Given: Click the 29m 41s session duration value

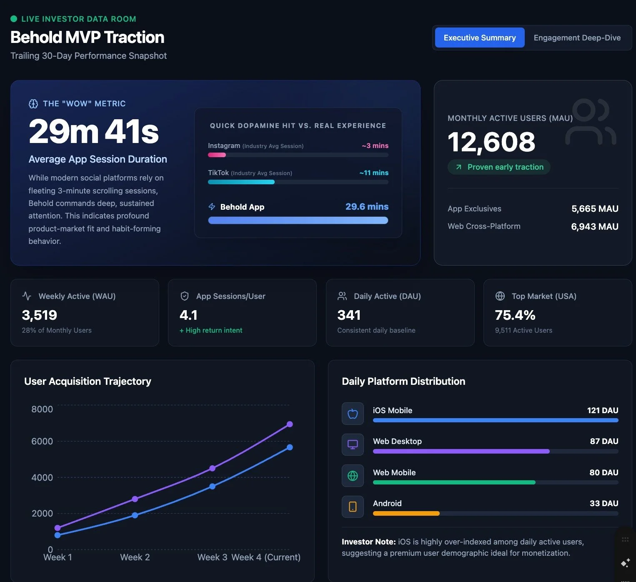Looking at the screenshot, I should (94, 131).
